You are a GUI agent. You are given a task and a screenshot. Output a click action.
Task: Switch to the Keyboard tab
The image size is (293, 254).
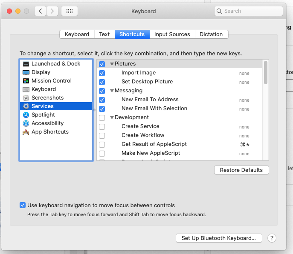click(77, 34)
